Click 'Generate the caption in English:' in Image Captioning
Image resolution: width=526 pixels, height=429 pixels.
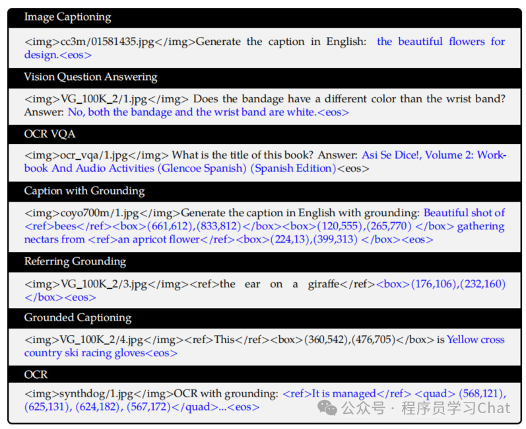tap(281, 42)
